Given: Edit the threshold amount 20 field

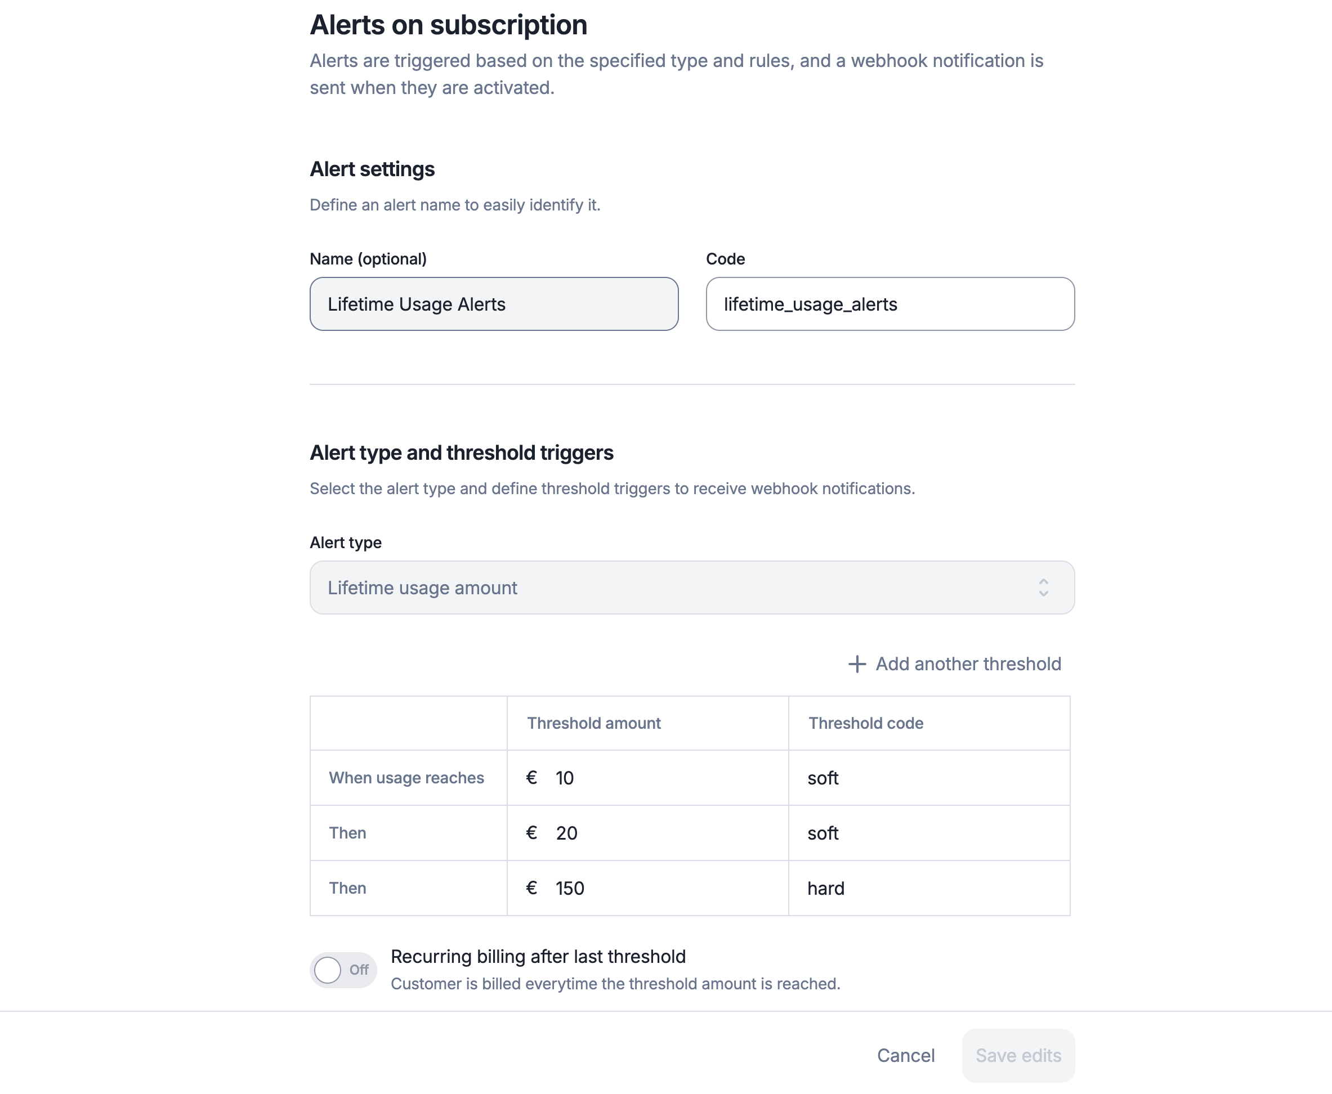Looking at the screenshot, I should (647, 832).
